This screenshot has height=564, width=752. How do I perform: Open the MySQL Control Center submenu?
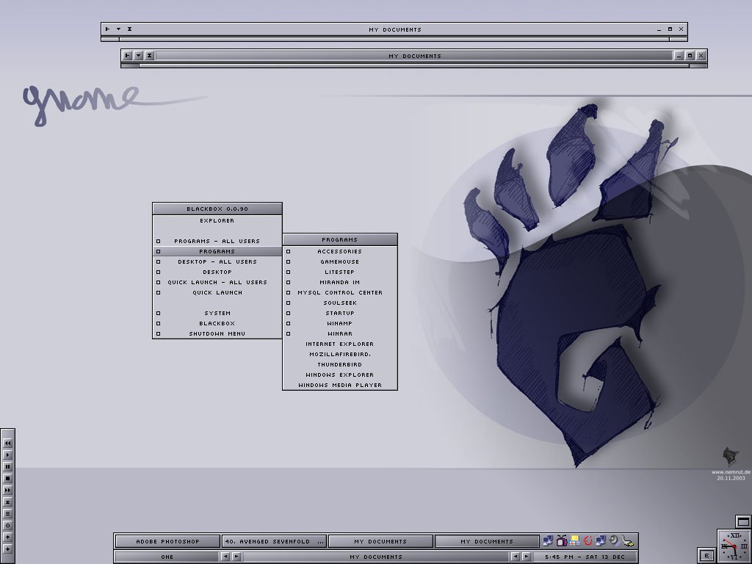point(340,292)
